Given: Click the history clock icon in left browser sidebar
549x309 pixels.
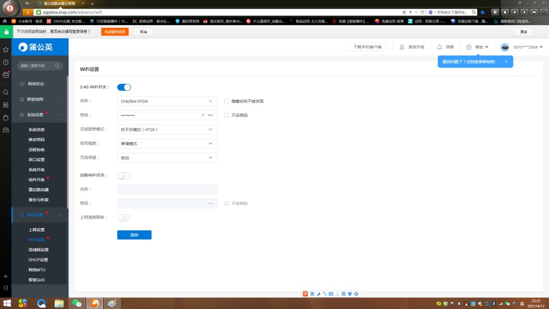Looking at the screenshot, I should [5, 62].
